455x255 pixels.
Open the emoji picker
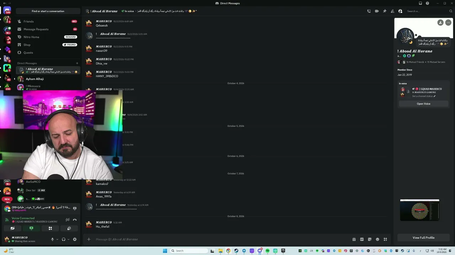[378, 239]
